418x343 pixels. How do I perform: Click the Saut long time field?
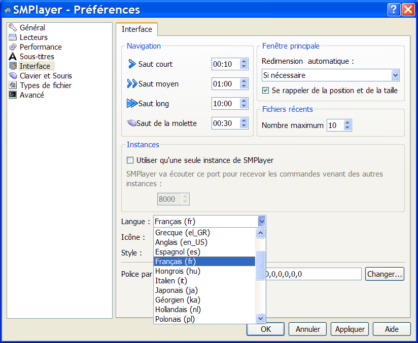click(x=226, y=103)
